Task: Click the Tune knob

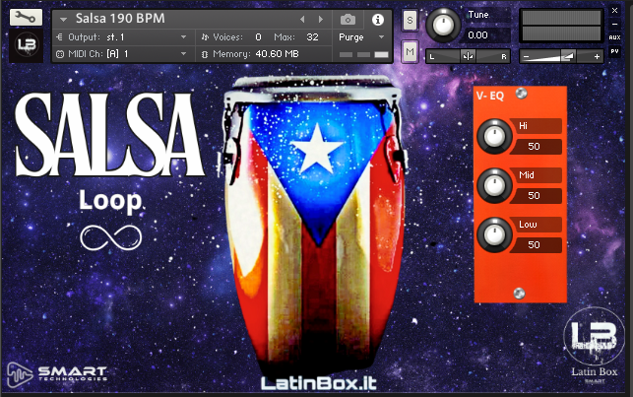Action: tap(443, 25)
